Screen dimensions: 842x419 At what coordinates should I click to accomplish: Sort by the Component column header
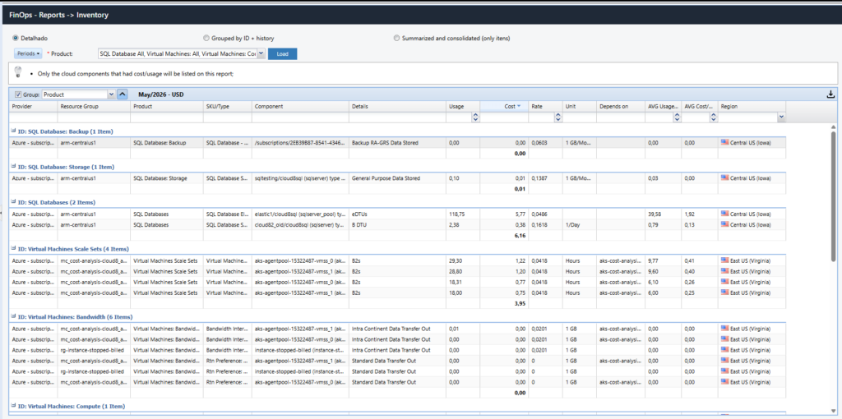[301, 106]
